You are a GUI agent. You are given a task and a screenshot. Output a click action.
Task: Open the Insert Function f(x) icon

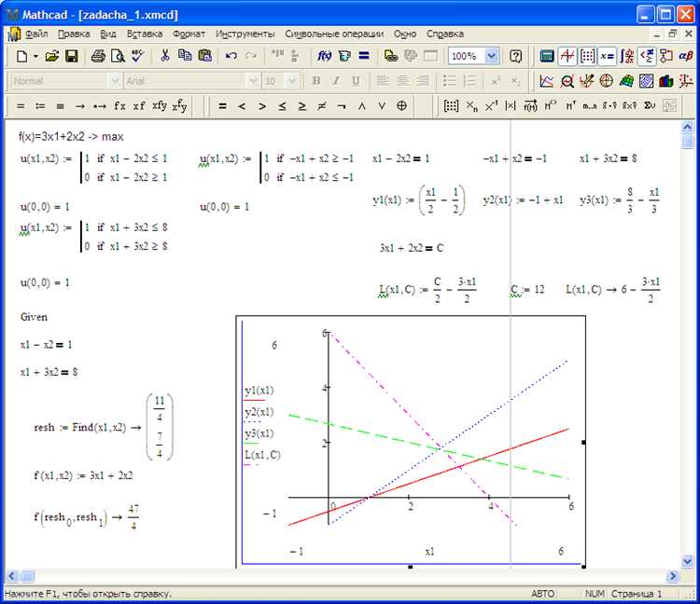(x=324, y=56)
